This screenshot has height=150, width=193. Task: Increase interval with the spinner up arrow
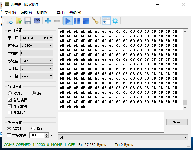click(x=46, y=134)
